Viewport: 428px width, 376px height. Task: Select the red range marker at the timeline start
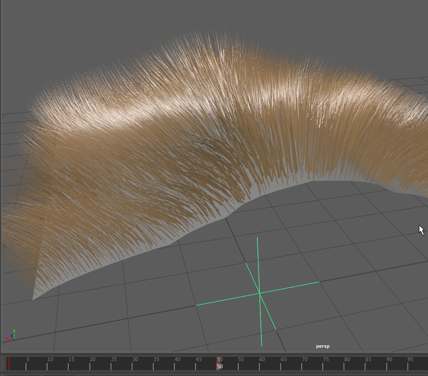click(9, 363)
